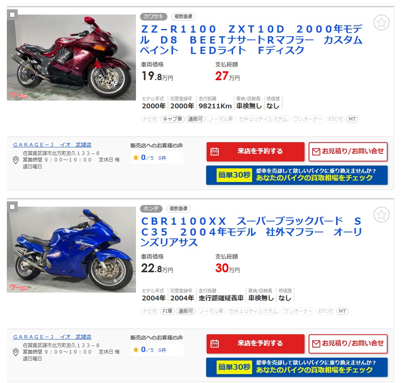Open the blue Honda motorcycle thumbnail
Screen dimensions: 403x383
pyautogui.click(x=71, y=249)
